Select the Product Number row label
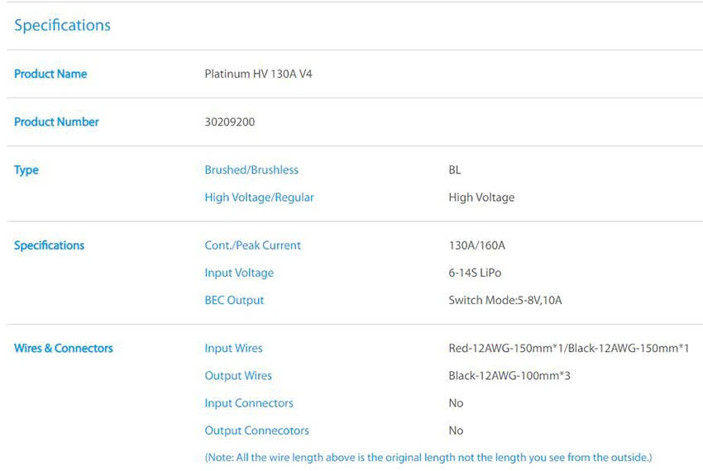703x471 pixels. coord(56,122)
